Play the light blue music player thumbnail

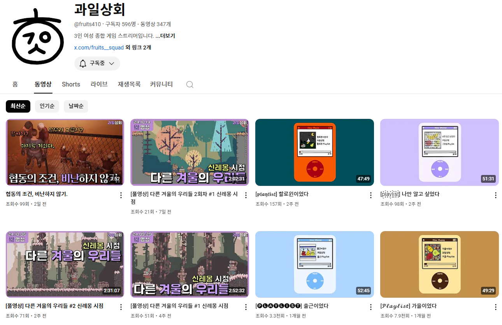314,264
